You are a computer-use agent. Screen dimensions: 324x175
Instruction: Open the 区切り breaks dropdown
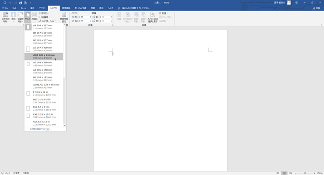pyautogui.click(x=44, y=13)
